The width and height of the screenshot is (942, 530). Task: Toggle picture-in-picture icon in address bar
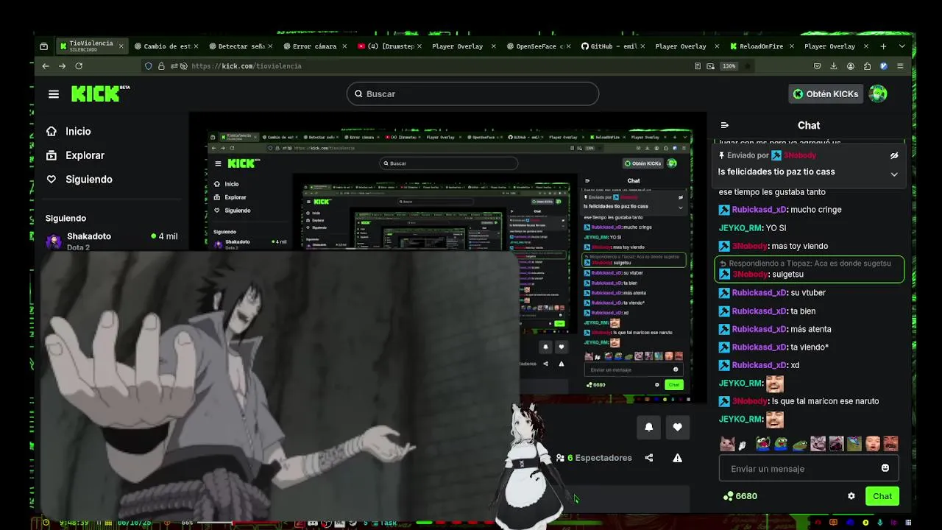(x=711, y=66)
